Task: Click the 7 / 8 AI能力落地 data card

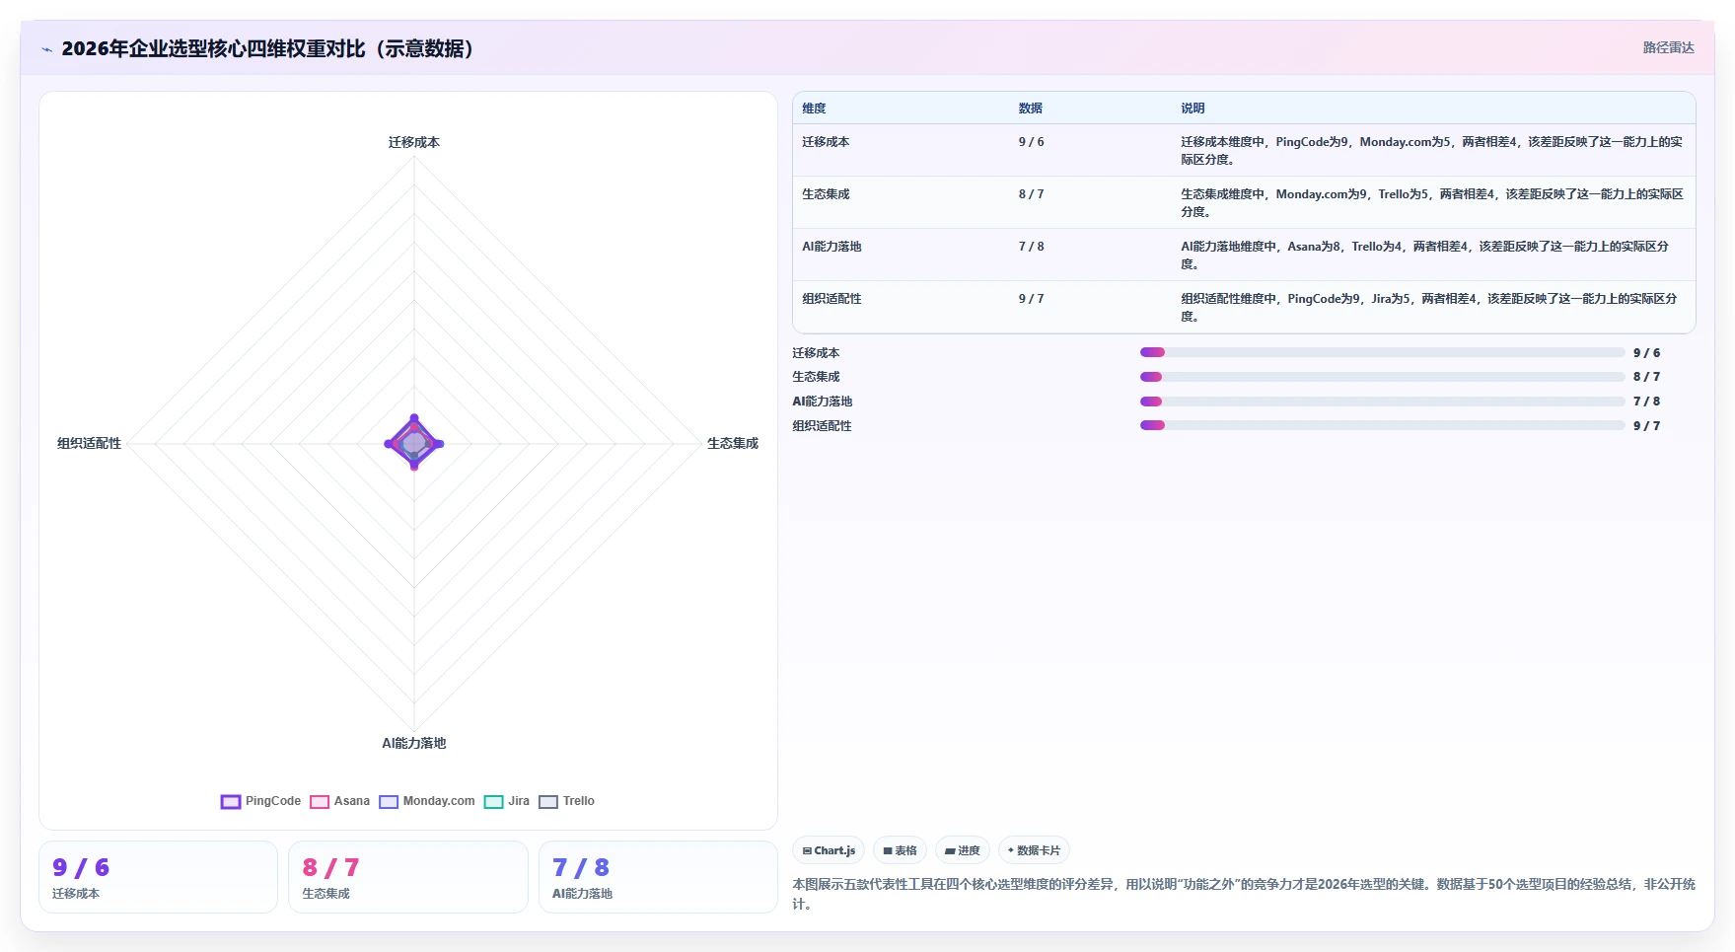Action: tap(659, 877)
